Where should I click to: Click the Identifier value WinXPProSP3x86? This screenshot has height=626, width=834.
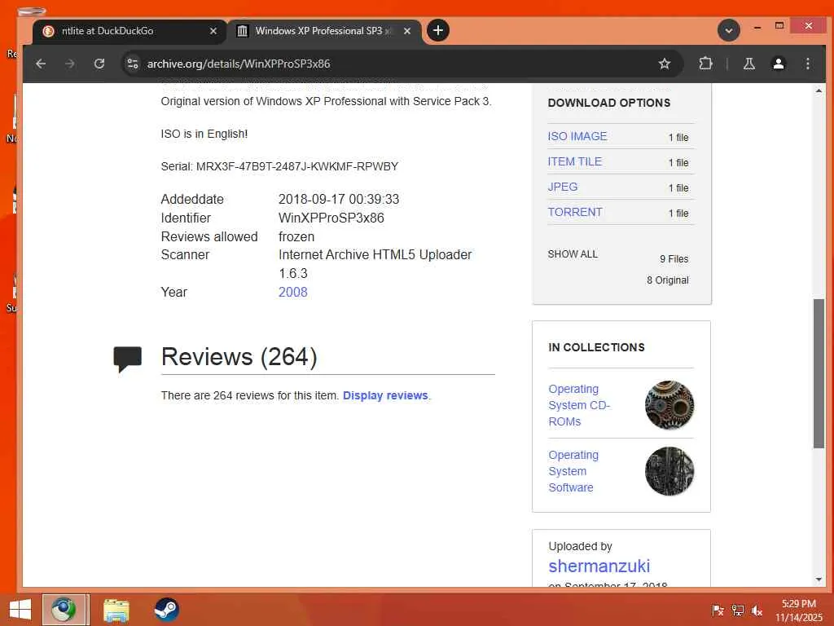point(331,218)
